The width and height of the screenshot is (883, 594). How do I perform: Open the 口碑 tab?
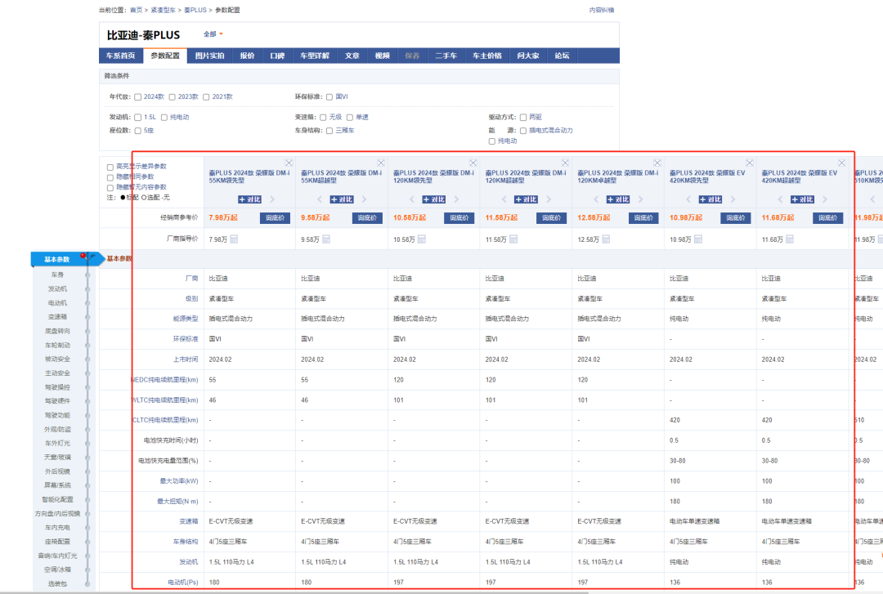[x=277, y=56]
